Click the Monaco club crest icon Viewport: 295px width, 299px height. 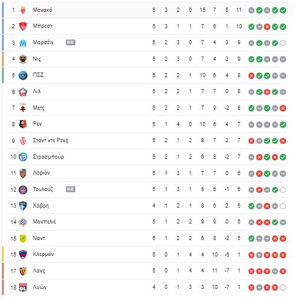tap(23, 10)
